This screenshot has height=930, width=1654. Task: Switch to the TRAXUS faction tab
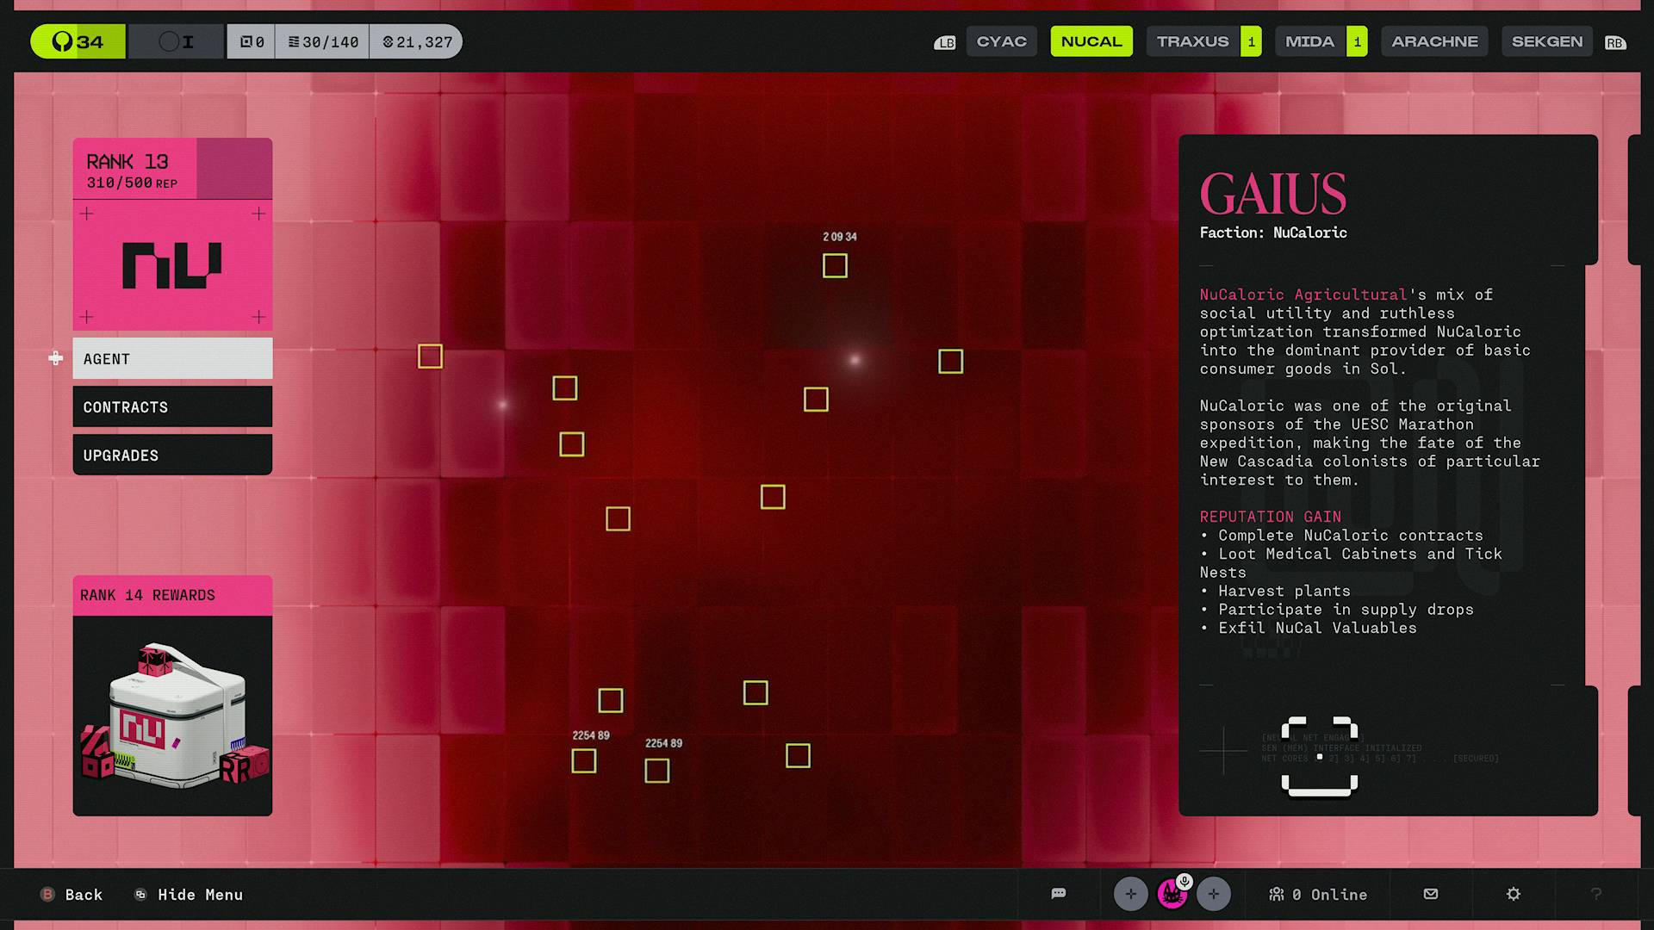click(1192, 41)
